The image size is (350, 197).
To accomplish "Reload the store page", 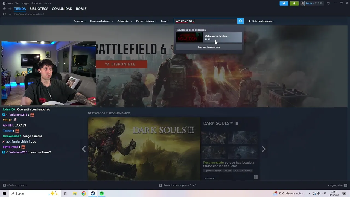I will point(4,14).
